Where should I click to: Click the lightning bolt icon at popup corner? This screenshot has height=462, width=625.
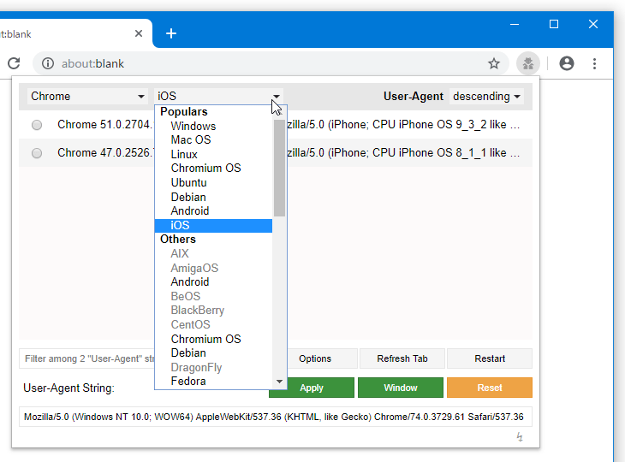pos(520,437)
